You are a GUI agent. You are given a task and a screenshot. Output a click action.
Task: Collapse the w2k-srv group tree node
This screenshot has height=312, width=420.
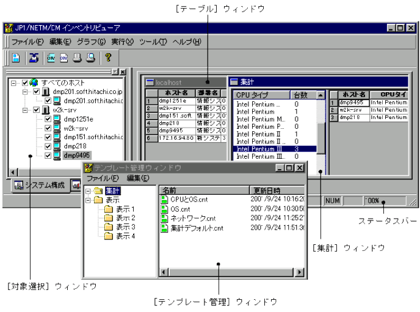[x=25, y=110]
